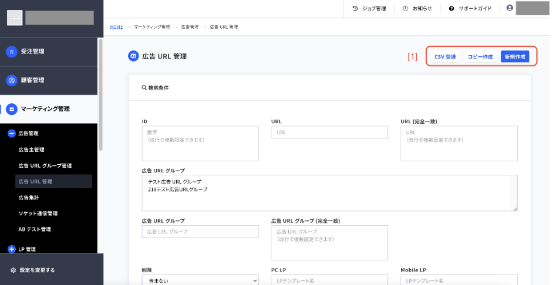Screen dimensions: 553x285
Task: Select テスト広告 URL グループ in list
Action: [174, 182]
